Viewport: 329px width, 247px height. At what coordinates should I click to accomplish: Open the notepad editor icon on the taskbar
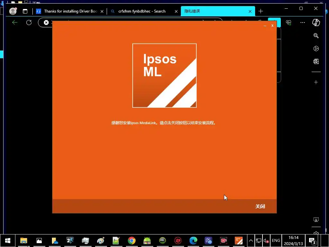116,241
